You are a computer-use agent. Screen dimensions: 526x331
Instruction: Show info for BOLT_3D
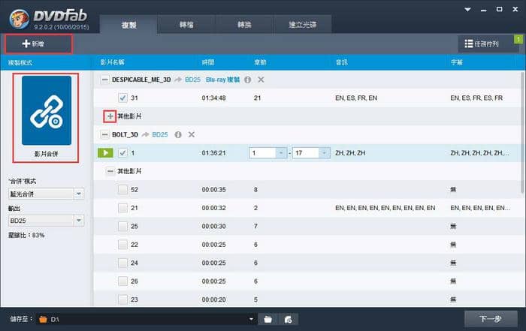click(178, 134)
